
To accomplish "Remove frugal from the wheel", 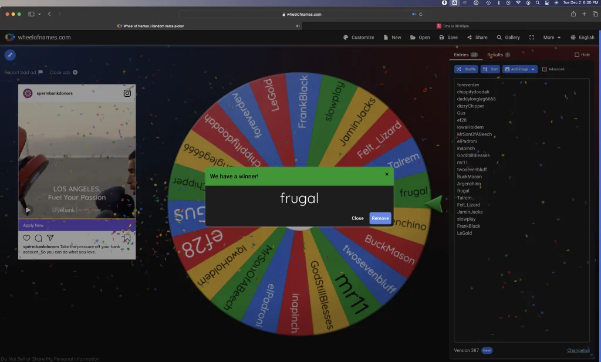I will (x=380, y=218).
